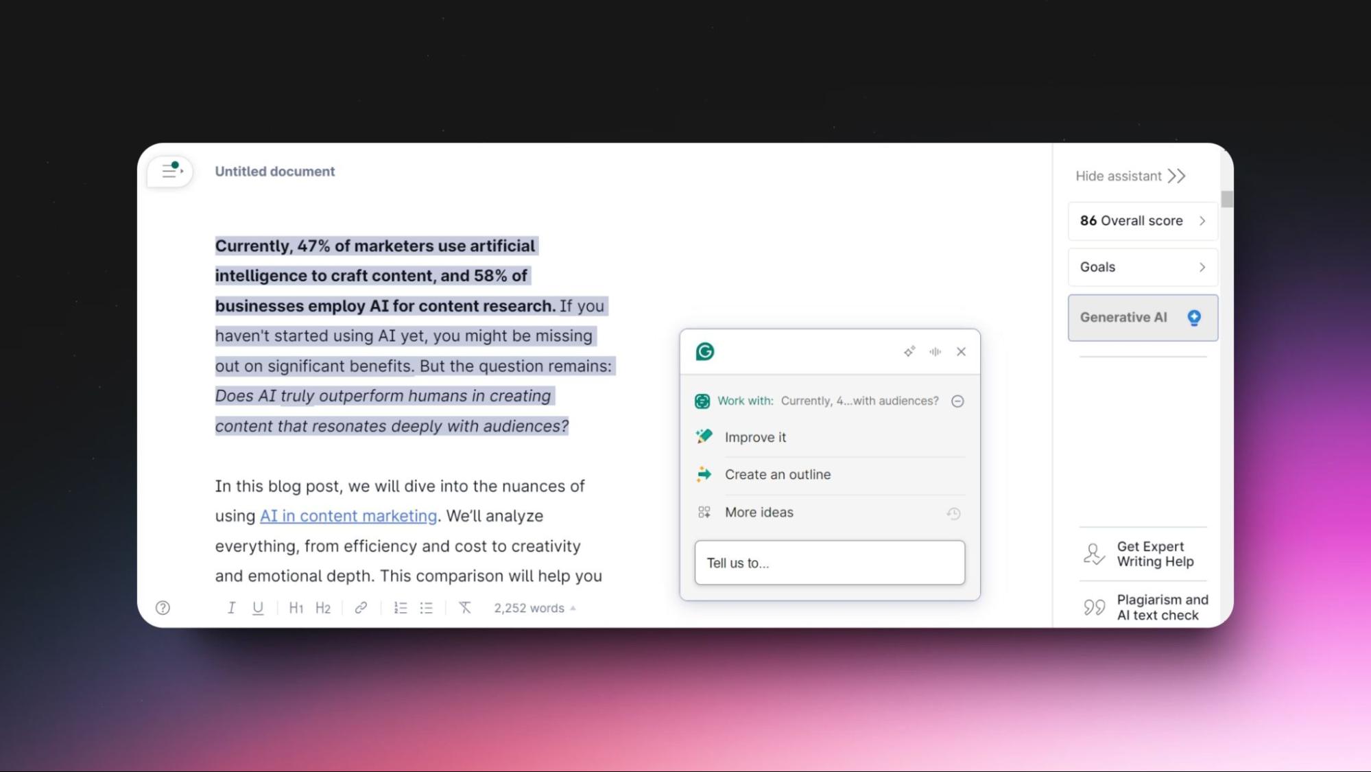Click the bullet list icon
The image size is (1371, 772).
426,607
